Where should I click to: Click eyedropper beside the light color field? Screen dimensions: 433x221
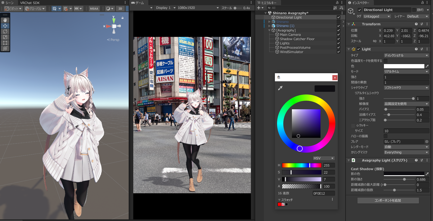427,66
